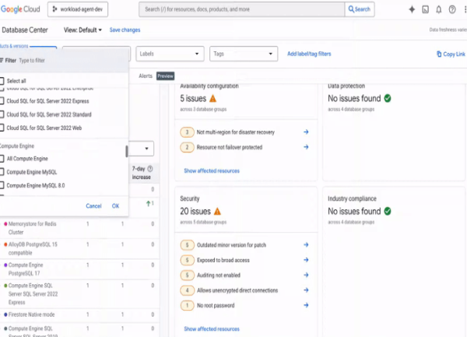Check Compute Engine MySQL 8.0 checkbox
467x337 pixels.
(2, 185)
